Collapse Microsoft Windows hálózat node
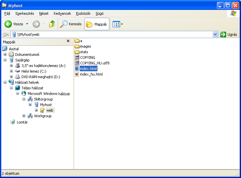 coord(17,94)
